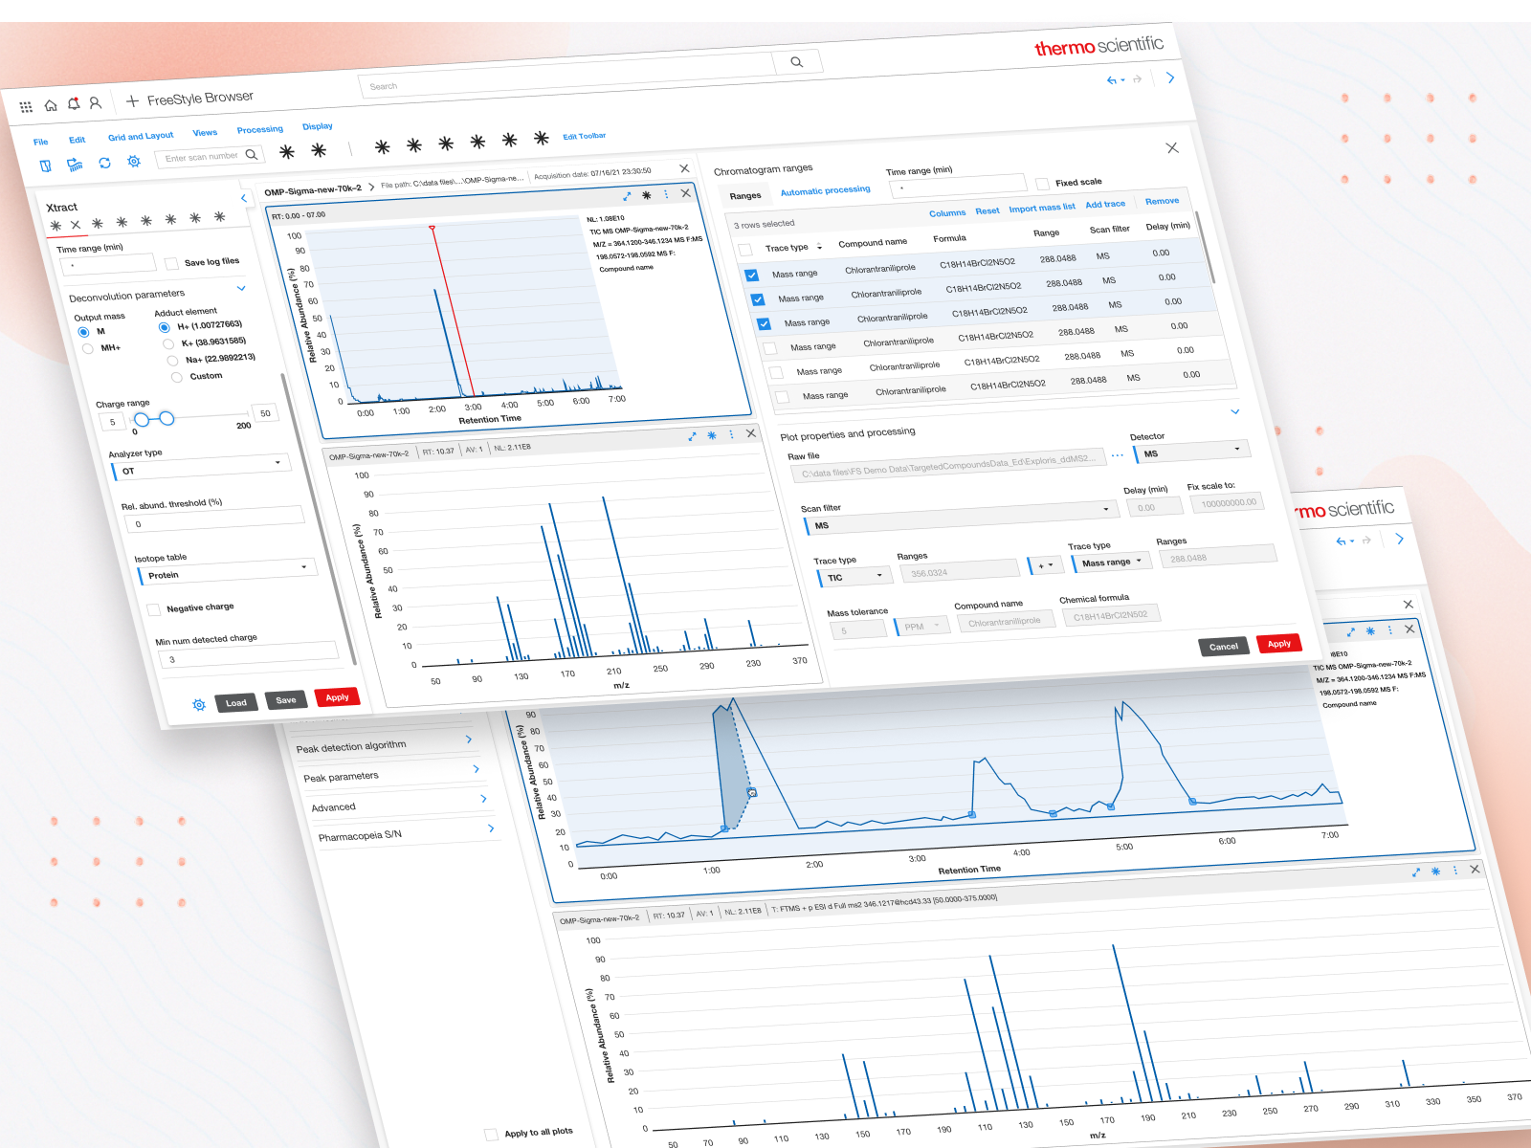Toggle Apply to all plots checkbox
The width and height of the screenshot is (1531, 1148).
pos(492,1135)
